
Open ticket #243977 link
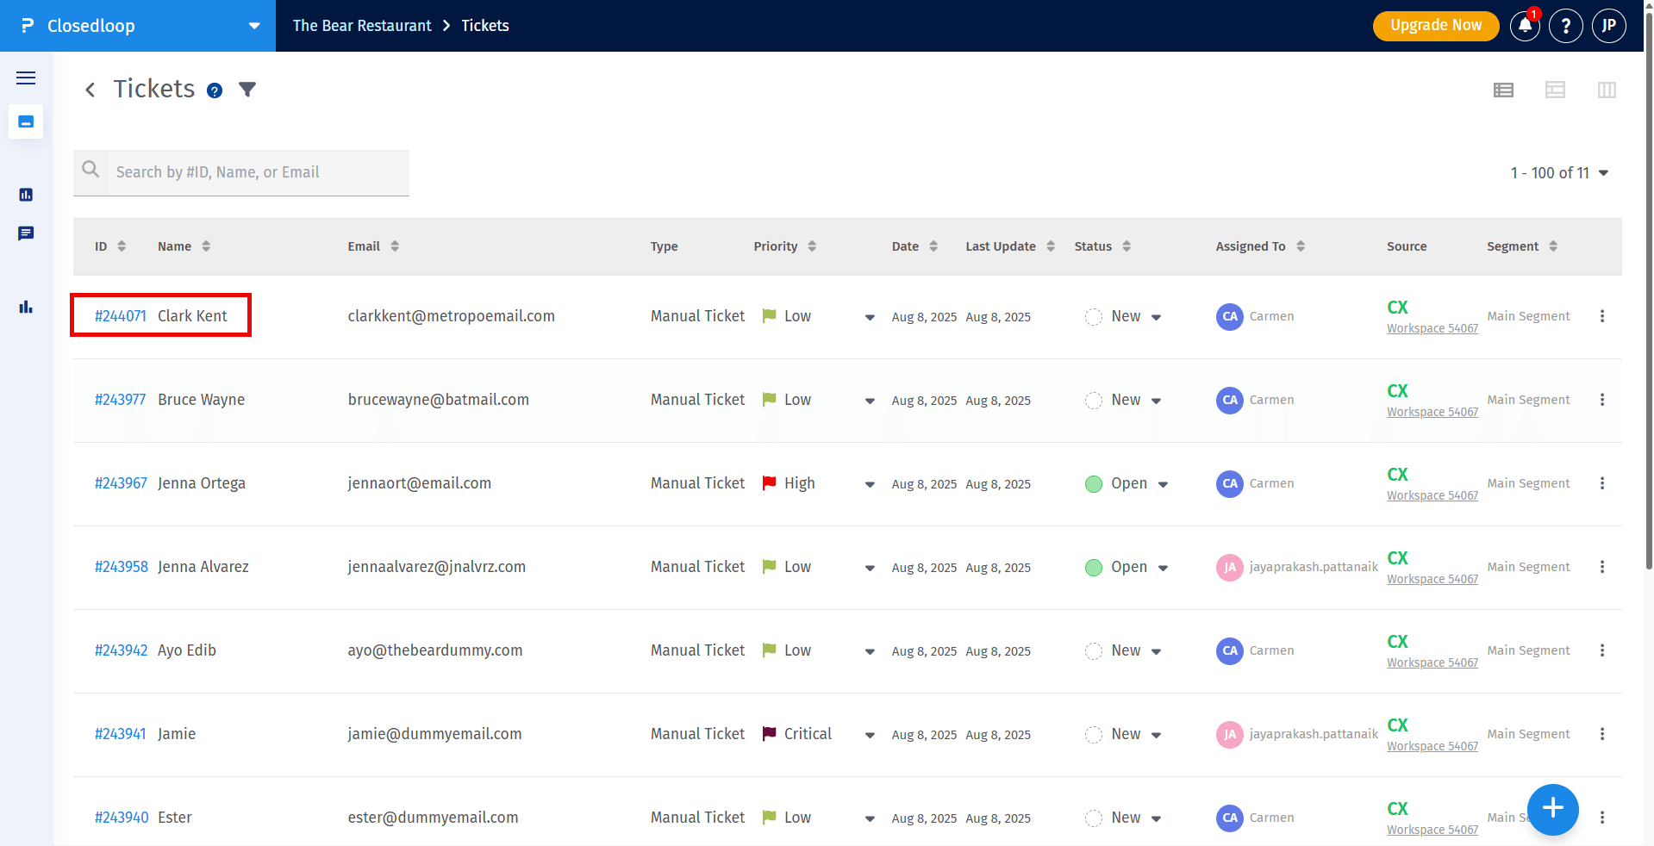[121, 400]
